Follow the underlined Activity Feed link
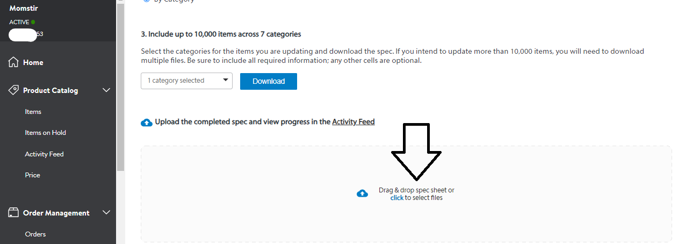 (353, 122)
